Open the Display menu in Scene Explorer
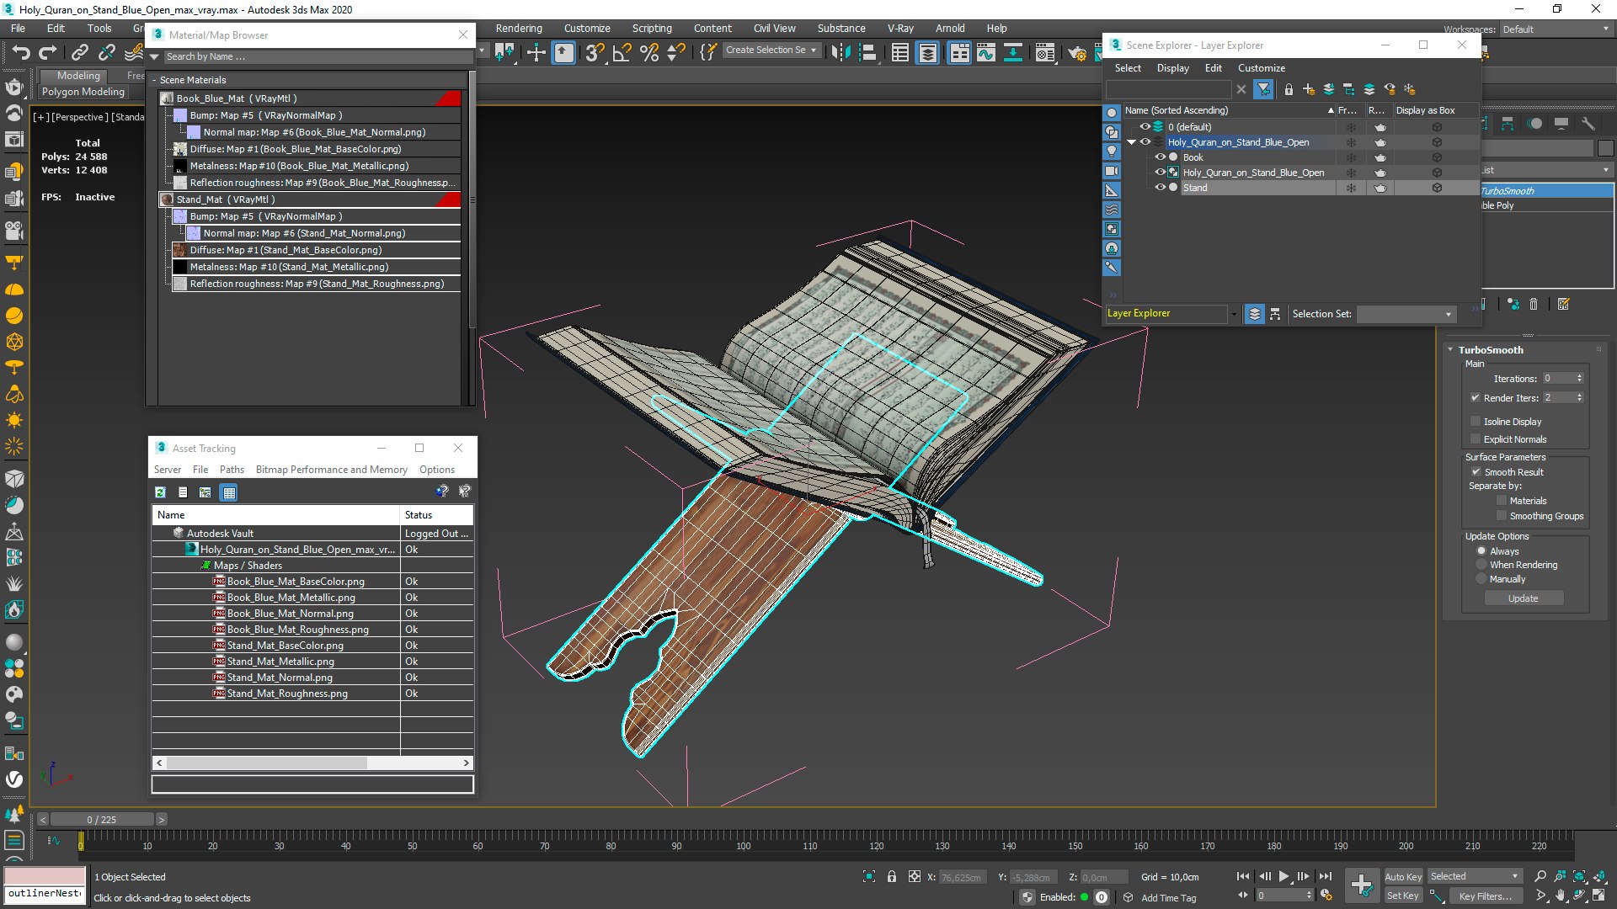 coord(1173,68)
